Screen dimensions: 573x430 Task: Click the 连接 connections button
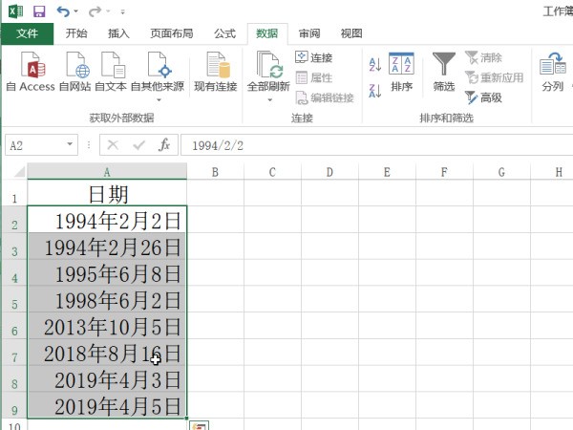314,58
